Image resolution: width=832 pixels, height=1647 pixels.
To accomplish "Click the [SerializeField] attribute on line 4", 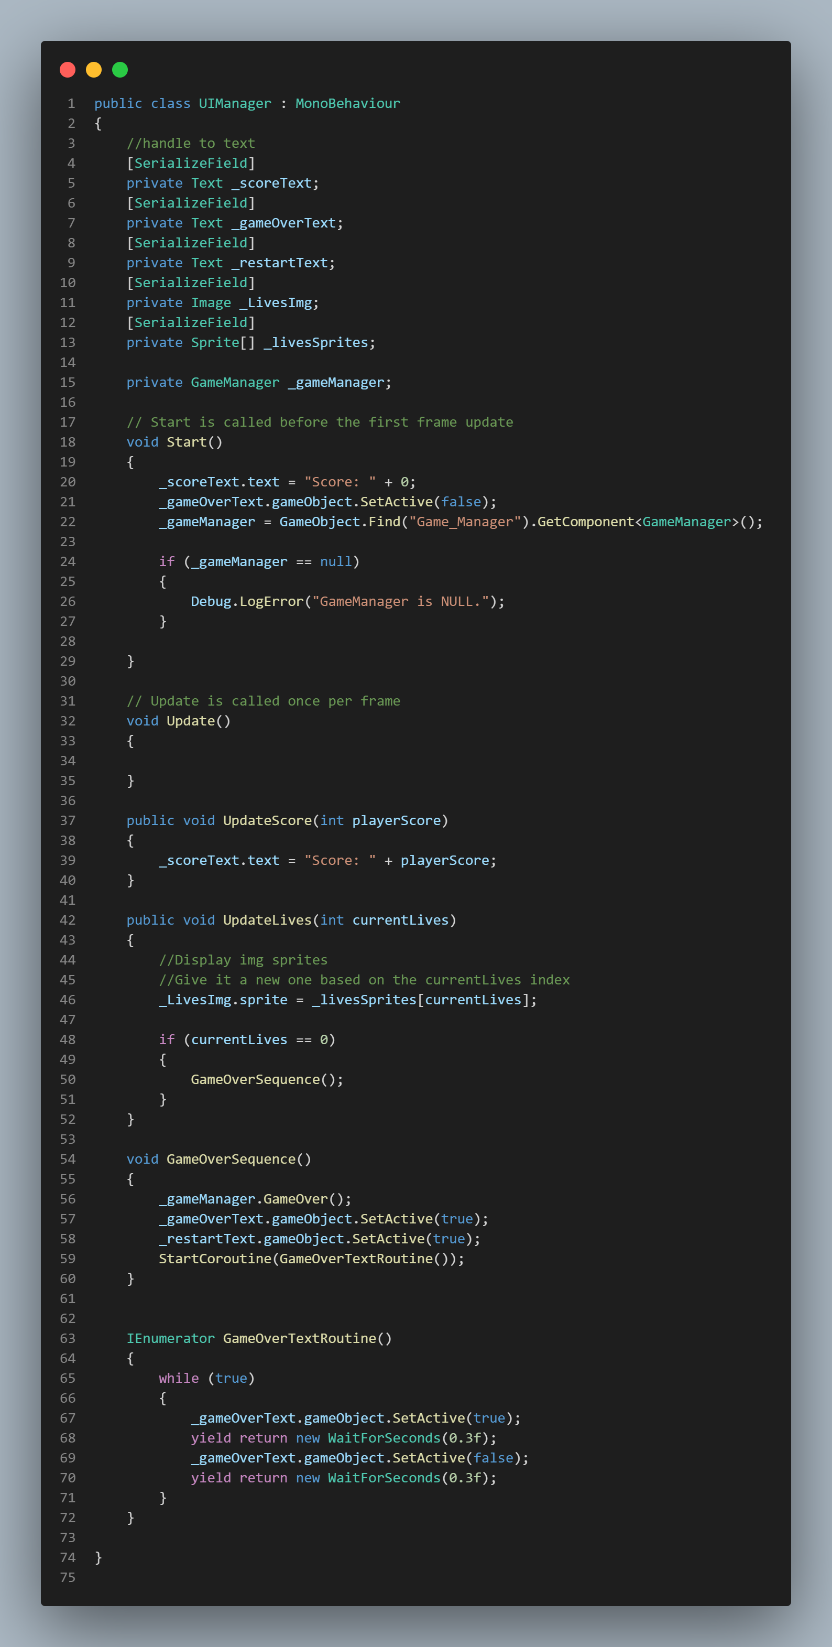I will pos(190,164).
